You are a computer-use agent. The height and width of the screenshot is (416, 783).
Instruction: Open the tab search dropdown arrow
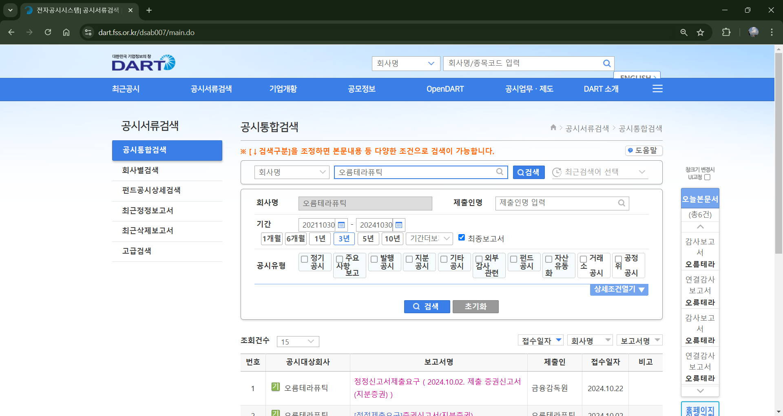(10, 10)
